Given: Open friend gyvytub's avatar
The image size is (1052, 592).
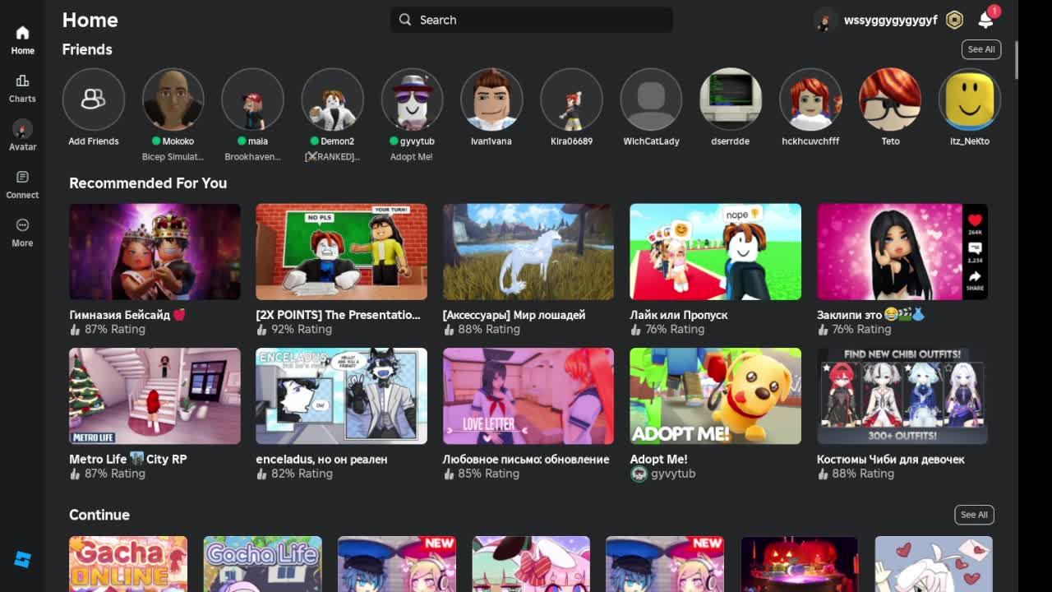Looking at the screenshot, I should (412, 99).
